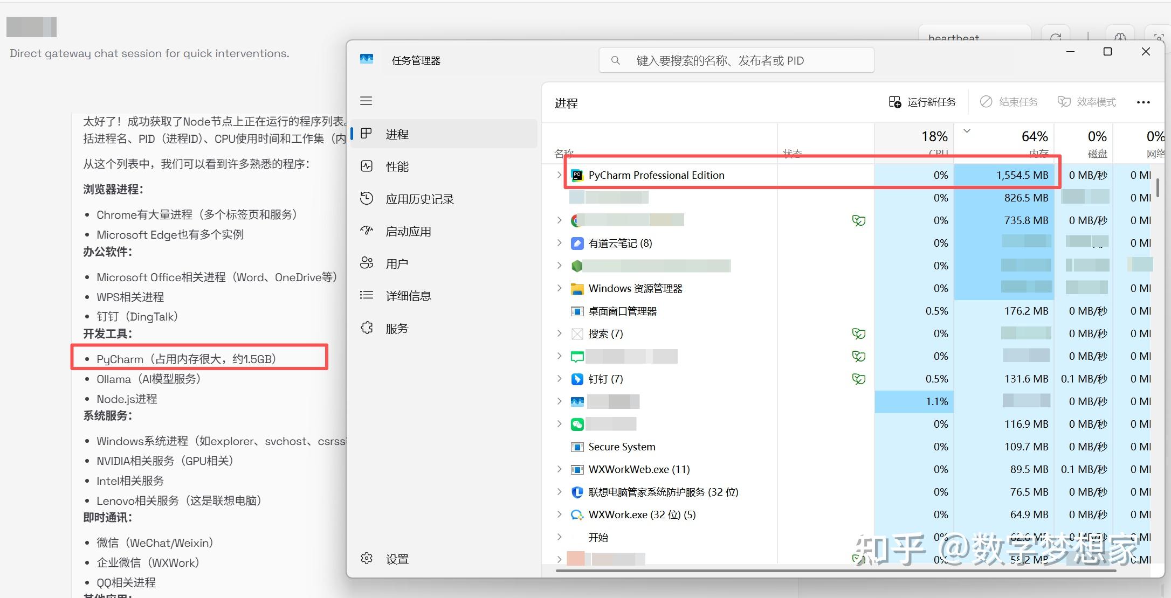Select the Processes (进程) tab in sidebar
Screen dimensions: 1171x598
coord(397,134)
